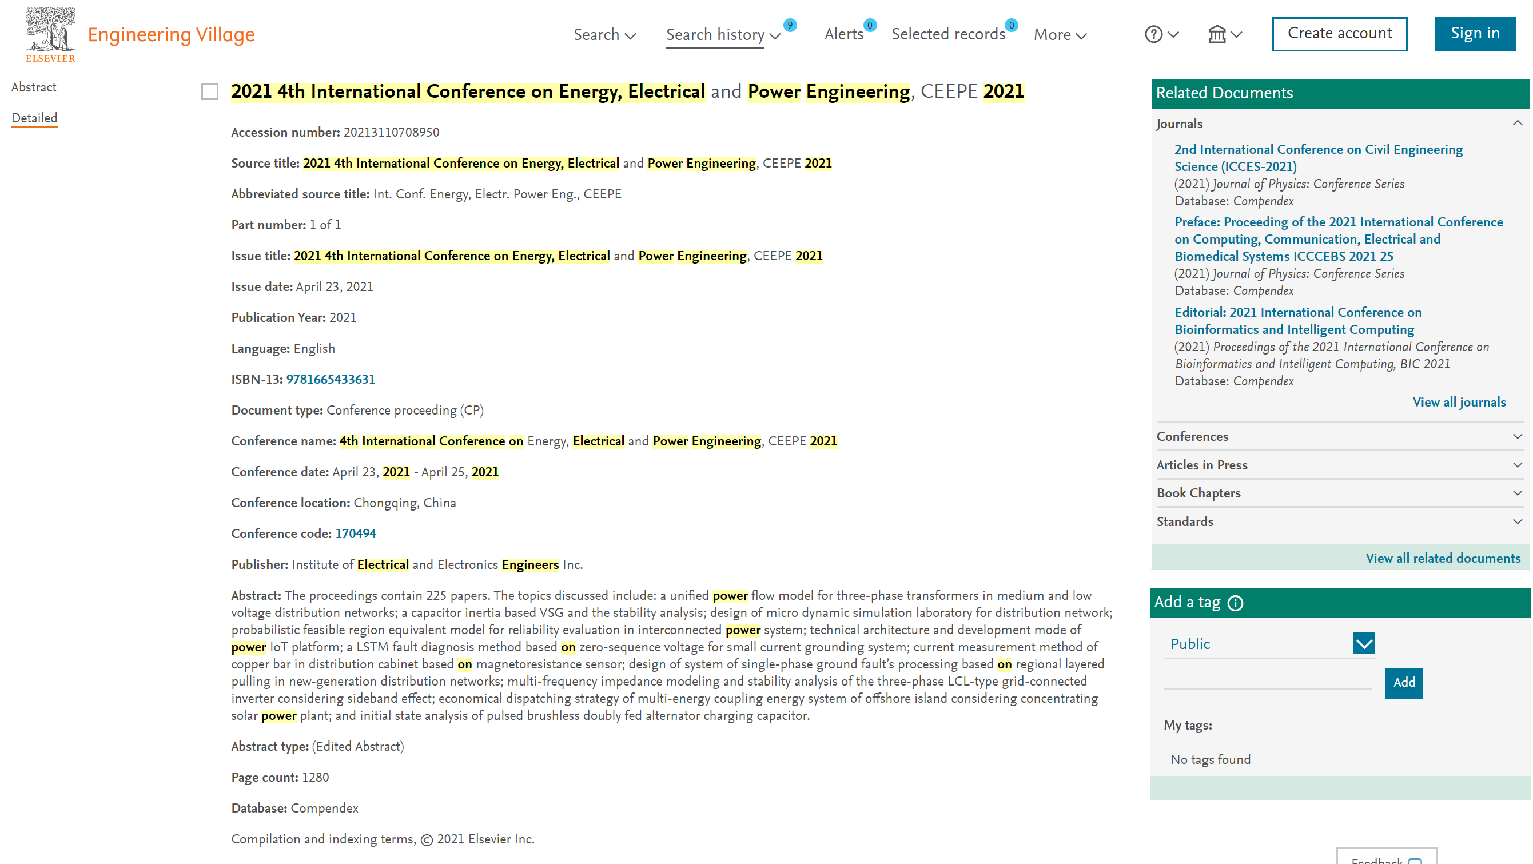1533x864 pixels.
Task: Click the Sign in button
Action: (x=1475, y=34)
